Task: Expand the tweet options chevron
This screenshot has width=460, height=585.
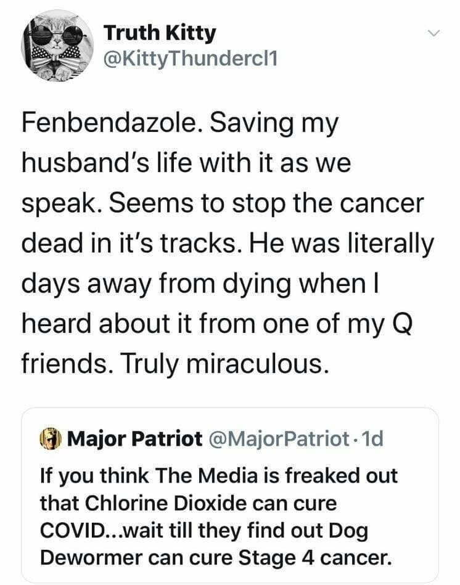Action: [x=436, y=32]
